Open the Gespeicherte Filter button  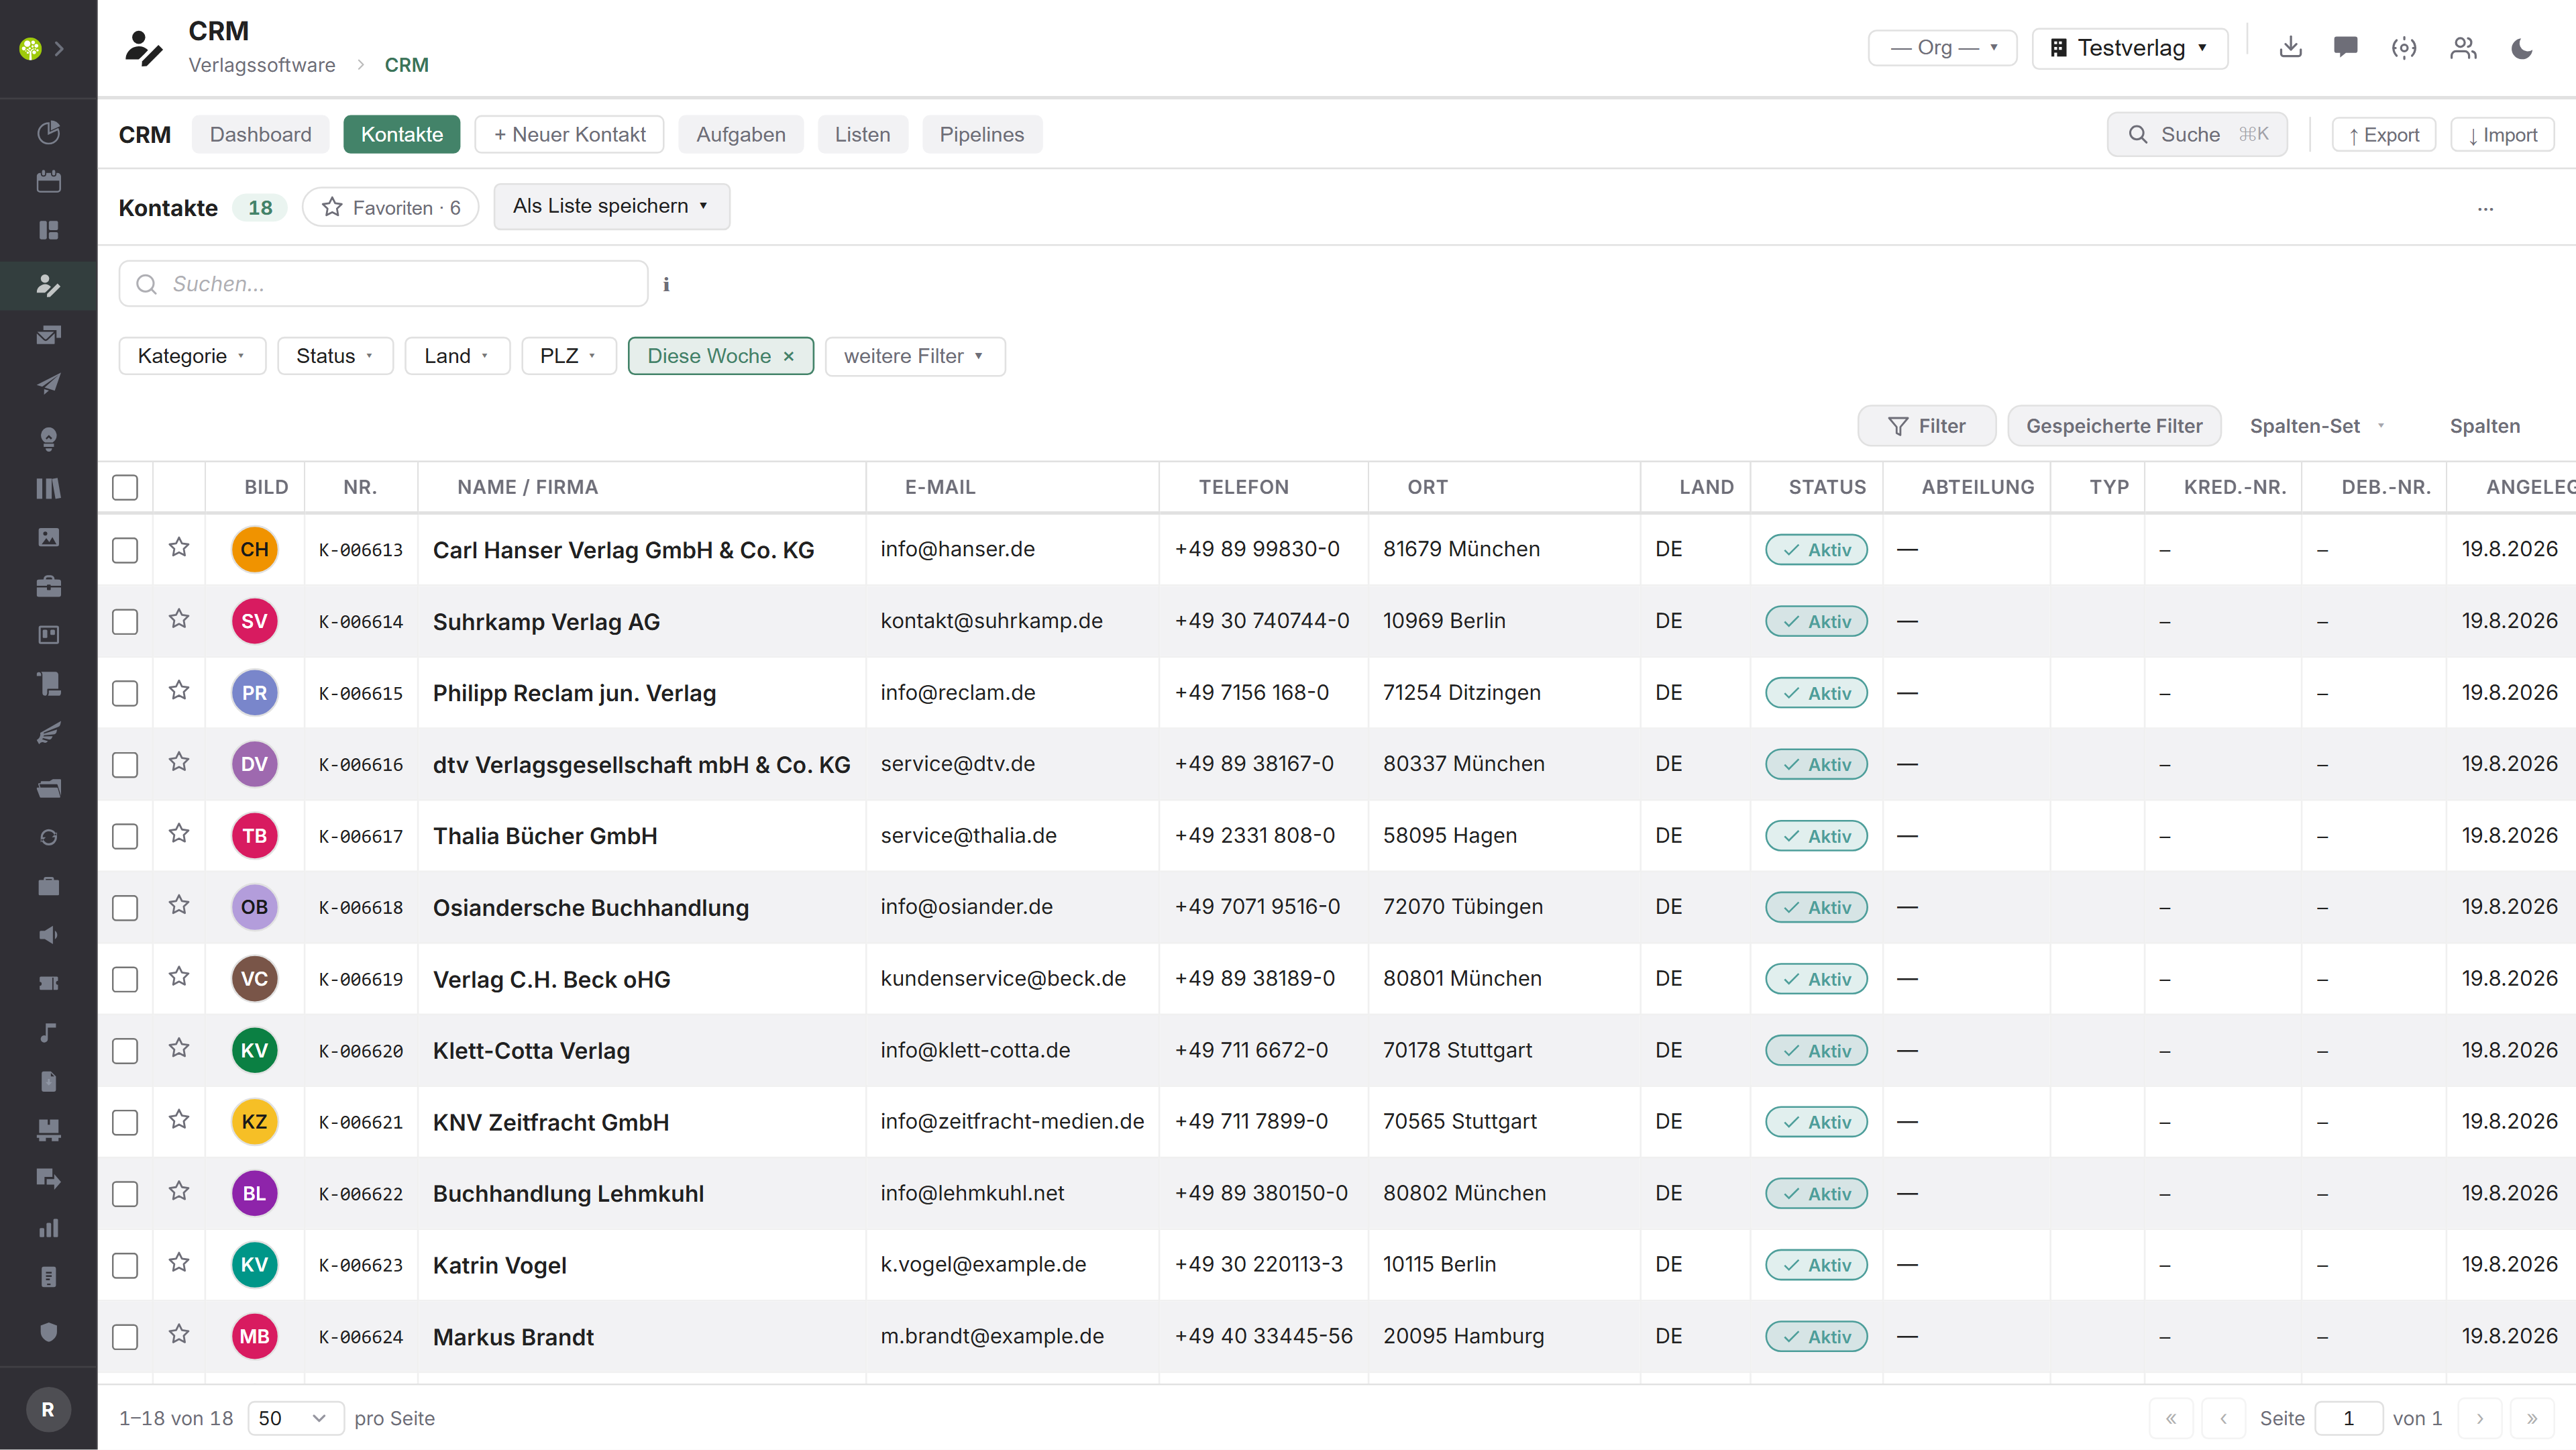click(x=2113, y=426)
